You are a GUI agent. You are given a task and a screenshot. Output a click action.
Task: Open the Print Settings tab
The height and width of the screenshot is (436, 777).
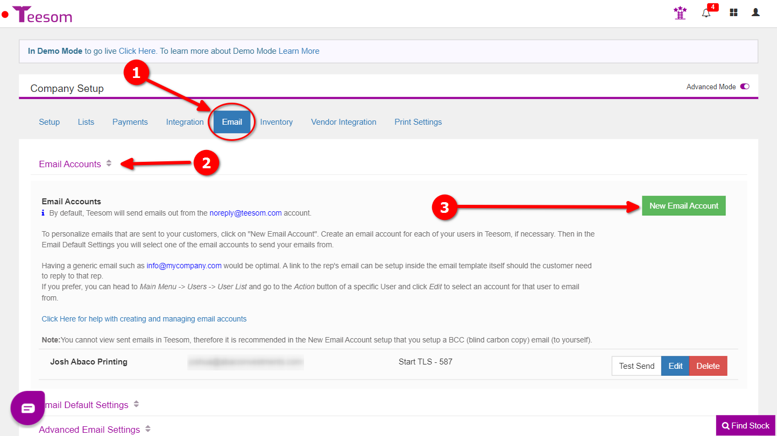pos(418,122)
